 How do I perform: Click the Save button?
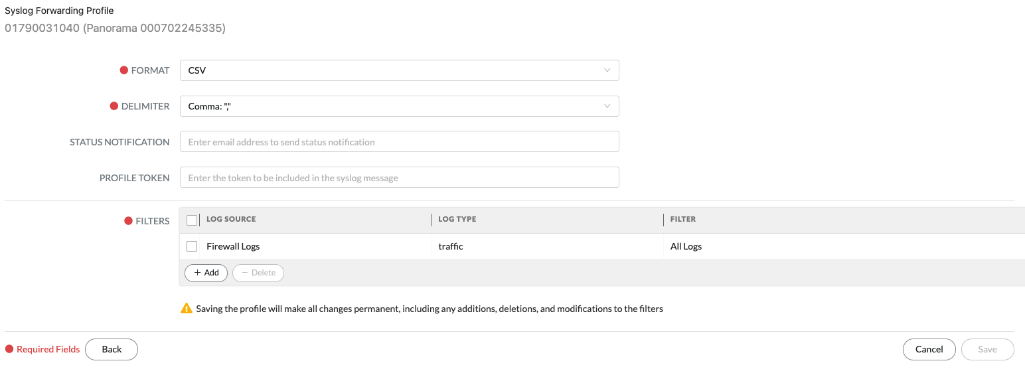click(x=987, y=349)
